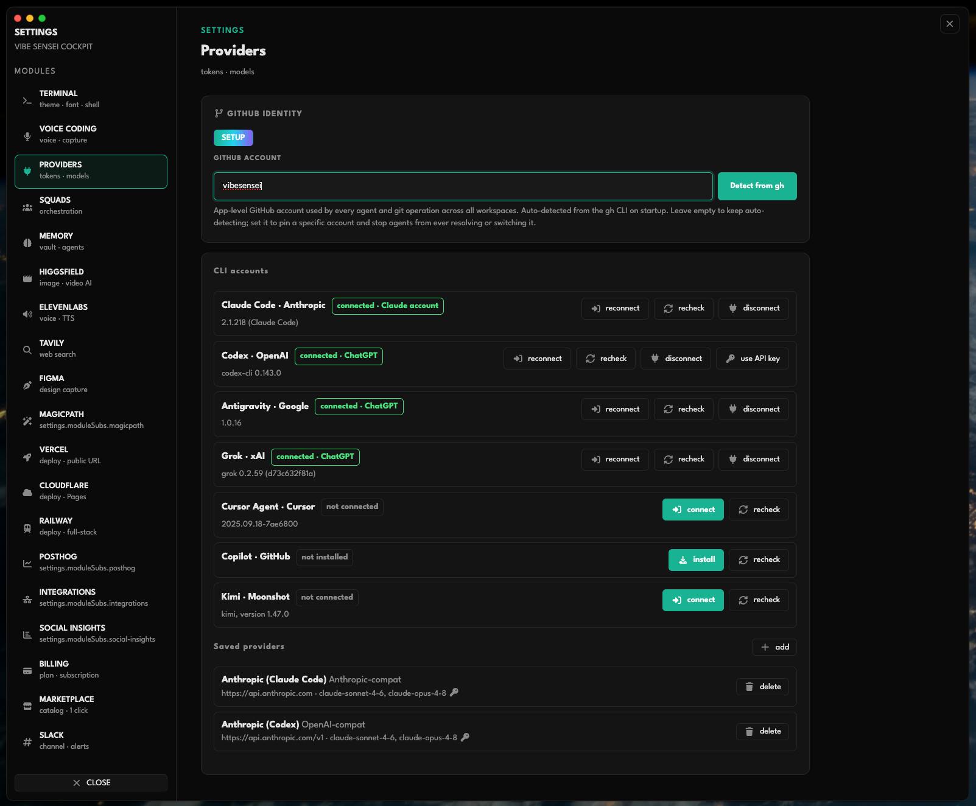Open Marketplace store icon
Screen dimensions: 976x806
[x=27, y=706]
